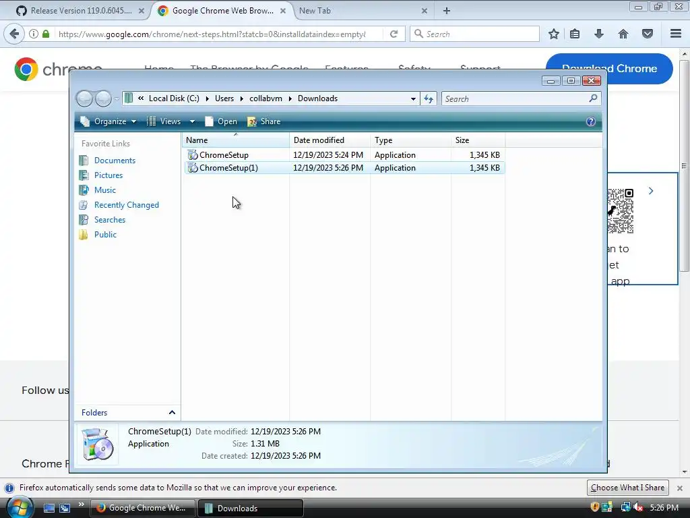
Task: Sort files by Date modified column
Action: [x=330, y=140]
